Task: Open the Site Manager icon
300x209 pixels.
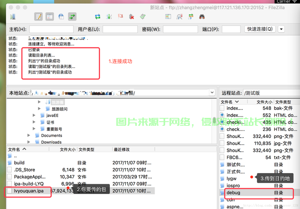Action: coord(13,17)
